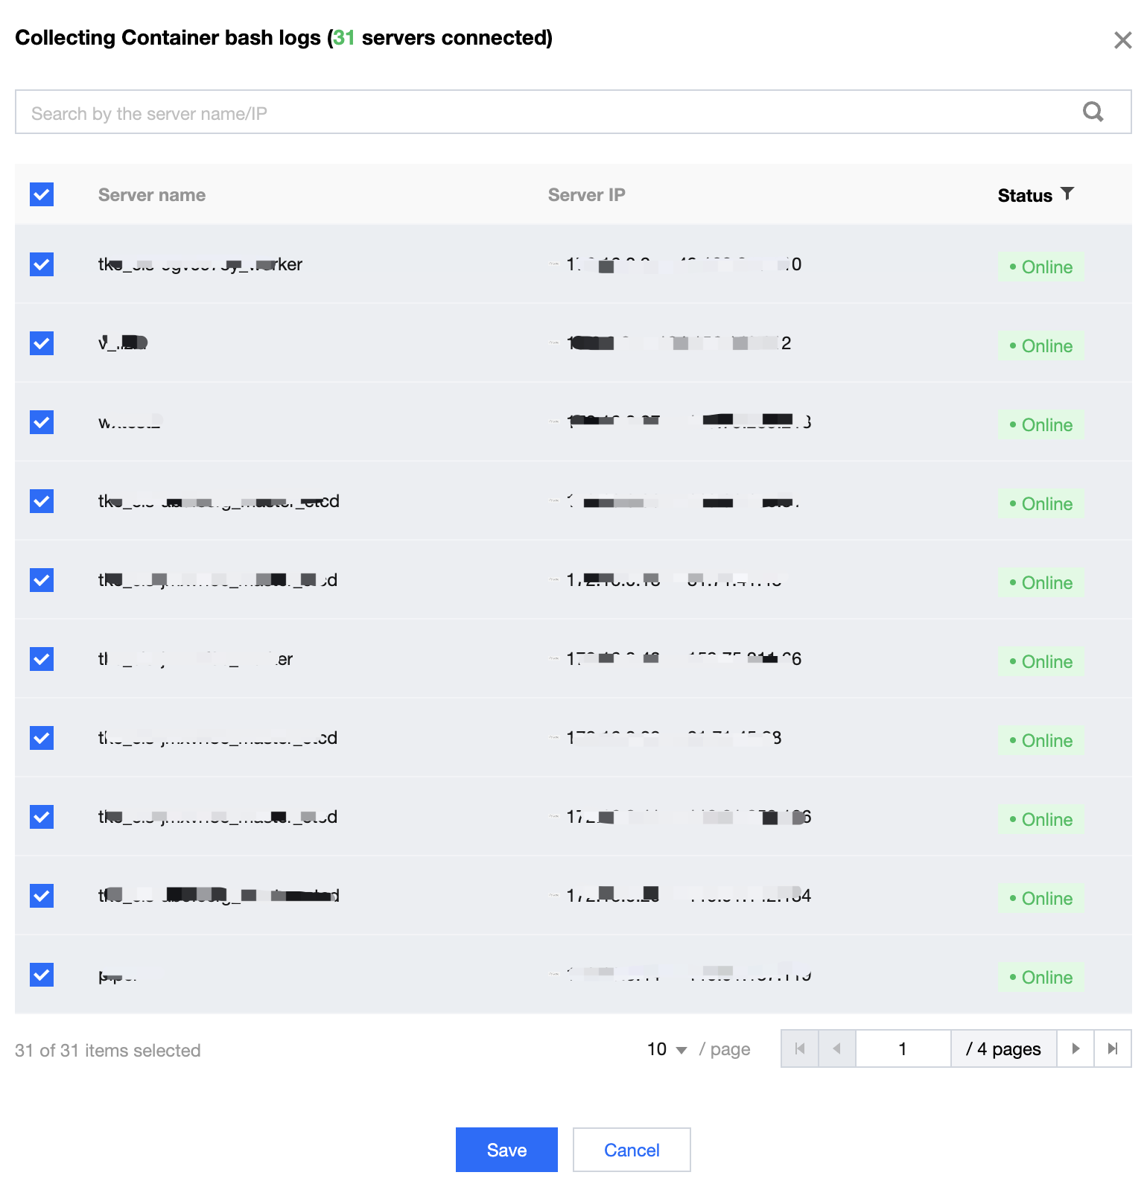The width and height of the screenshot is (1147, 1181).
Task: Uncheck the first server row checkbox
Action: pos(42,264)
